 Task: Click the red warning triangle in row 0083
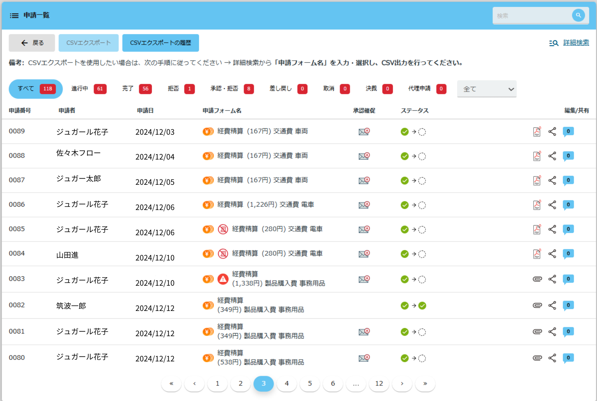coord(223,279)
